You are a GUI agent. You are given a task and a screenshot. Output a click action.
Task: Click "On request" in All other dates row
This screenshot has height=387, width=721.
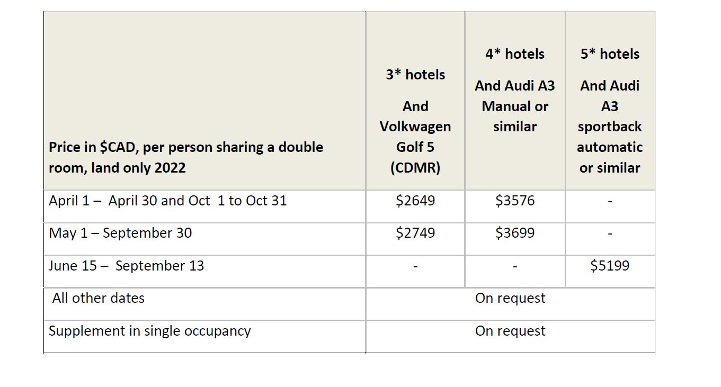[x=510, y=299]
